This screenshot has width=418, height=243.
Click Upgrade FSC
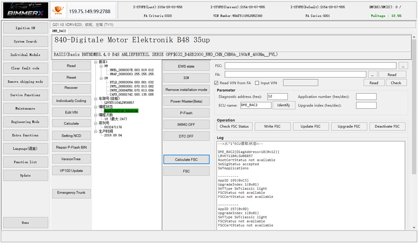coord(349,127)
